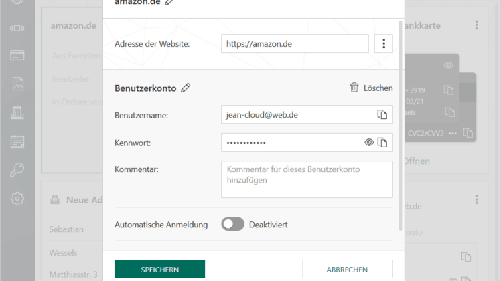Click the SPEICHERN button
Viewport: 501px width, 281px height.
click(160, 269)
